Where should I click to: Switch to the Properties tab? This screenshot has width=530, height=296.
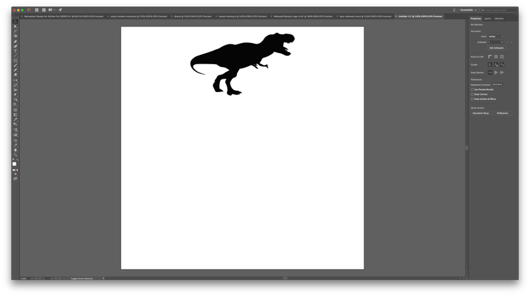point(476,19)
